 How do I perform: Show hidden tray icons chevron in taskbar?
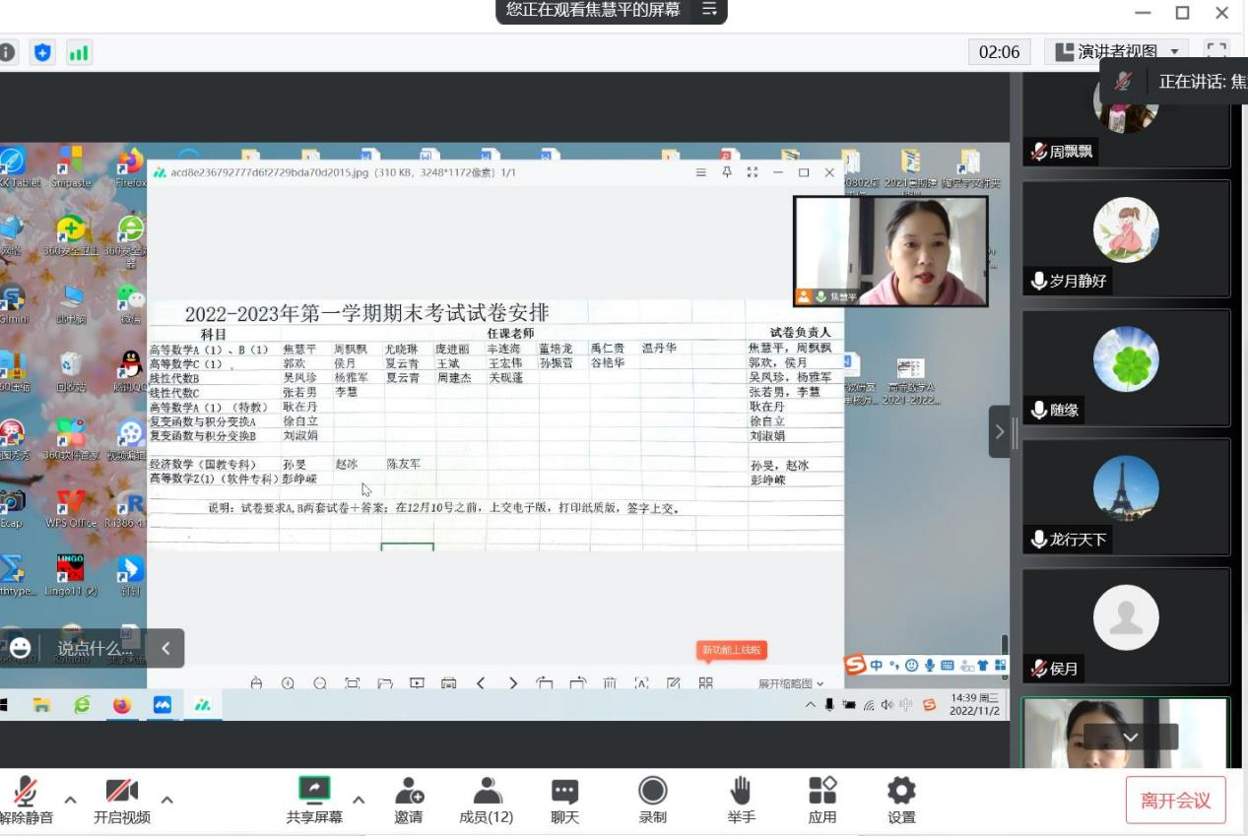coord(811,704)
